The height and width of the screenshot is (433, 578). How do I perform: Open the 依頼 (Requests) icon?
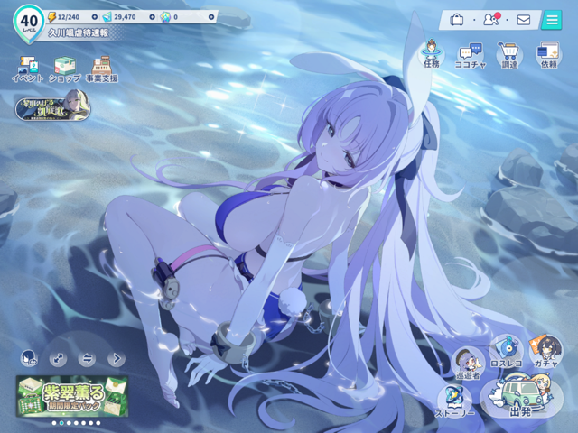pos(548,55)
